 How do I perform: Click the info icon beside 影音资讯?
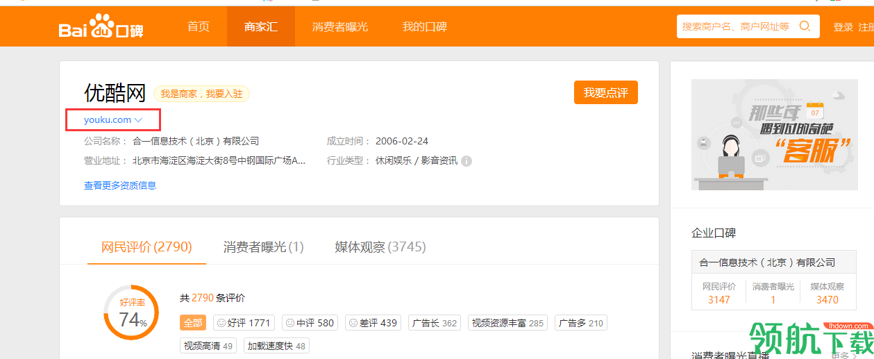(x=467, y=161)
